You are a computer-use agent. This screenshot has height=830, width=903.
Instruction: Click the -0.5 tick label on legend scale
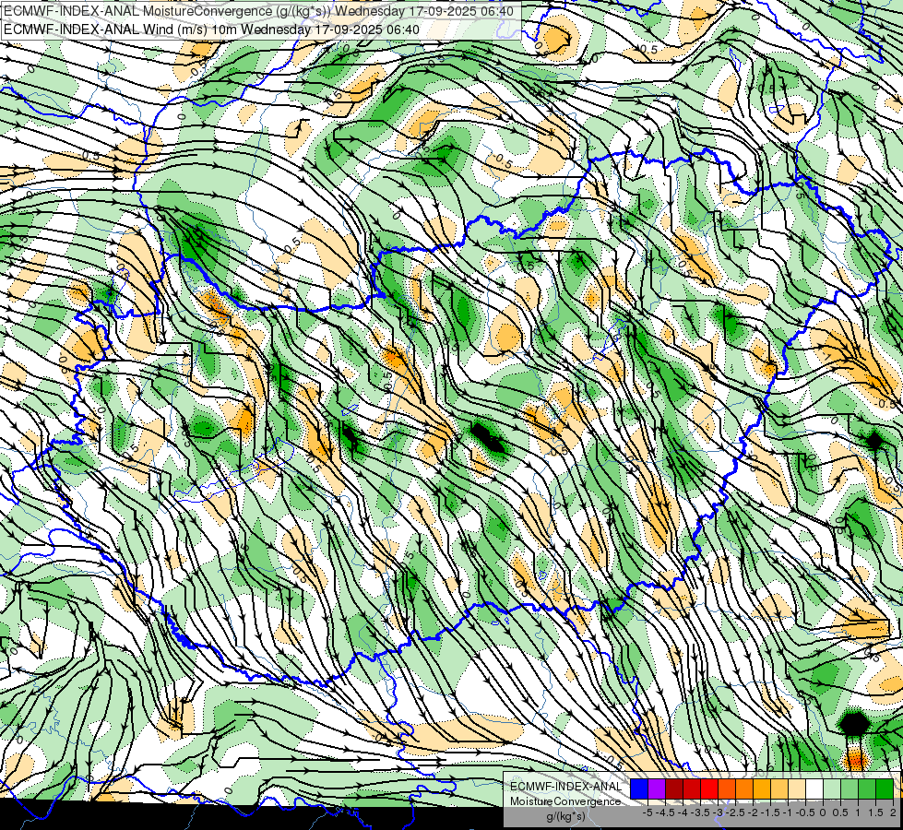coord(805,812)
